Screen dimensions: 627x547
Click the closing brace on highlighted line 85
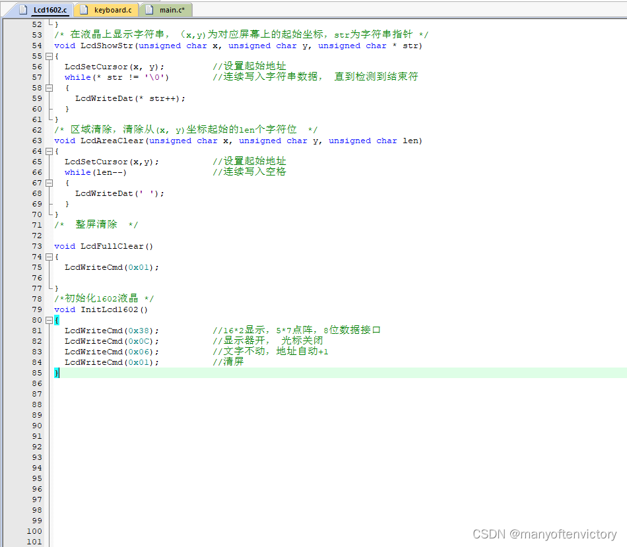(56, 373)
